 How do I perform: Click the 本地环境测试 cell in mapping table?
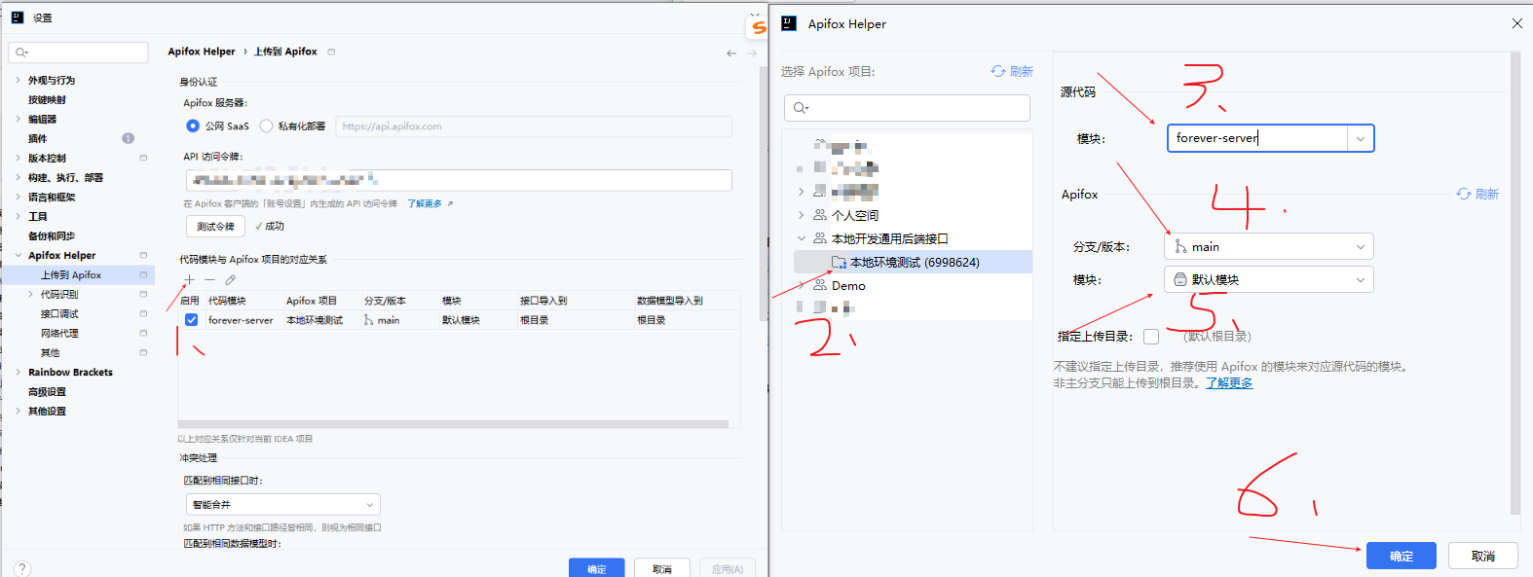(x=315, y=320)
